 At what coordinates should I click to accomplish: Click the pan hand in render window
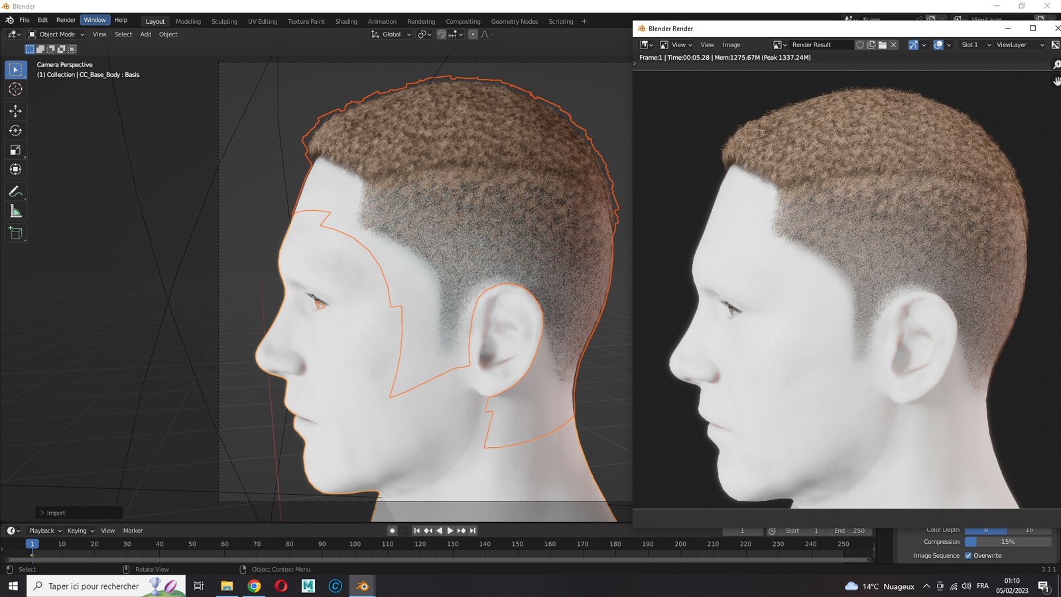1056,81
